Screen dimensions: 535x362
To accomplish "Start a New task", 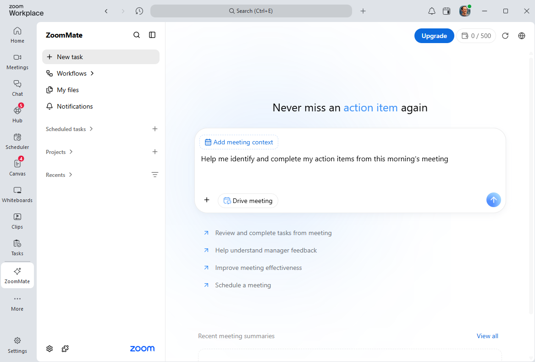I will point(101,57).
